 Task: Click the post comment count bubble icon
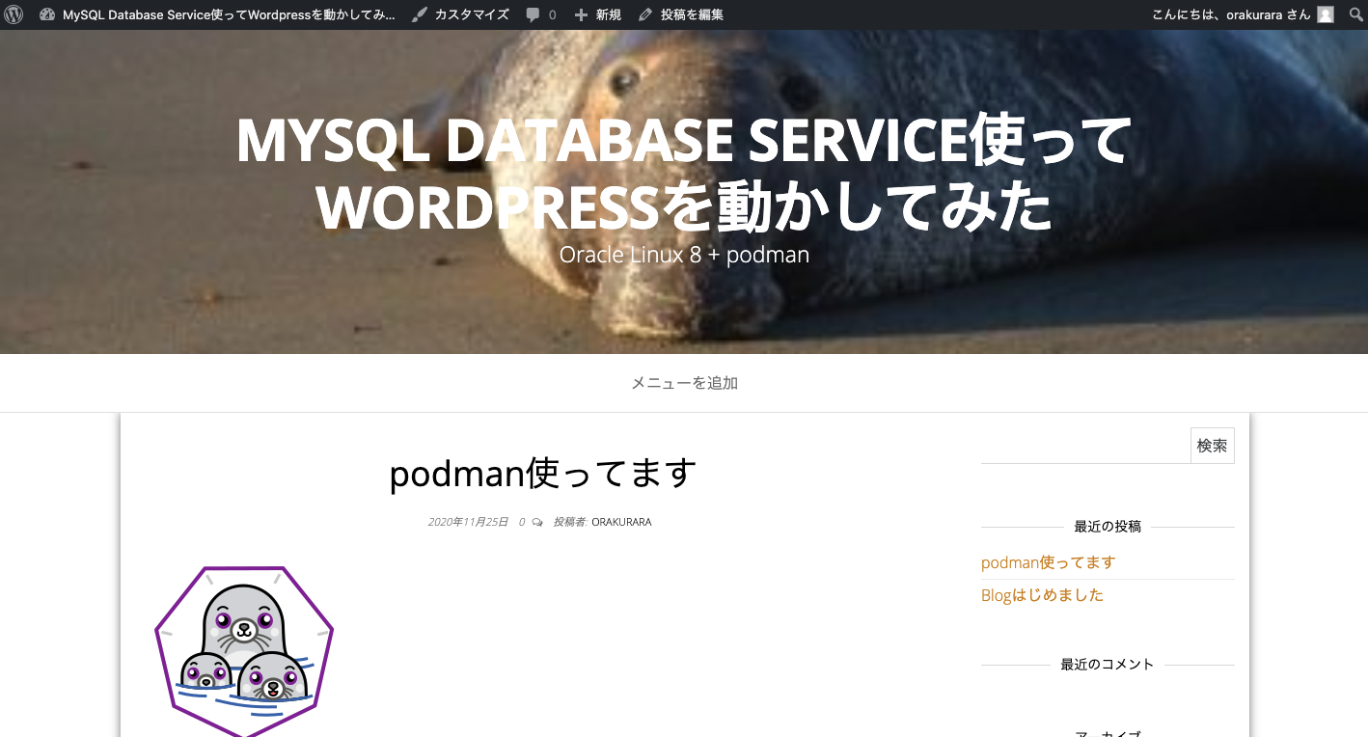[x=537, y=522]
